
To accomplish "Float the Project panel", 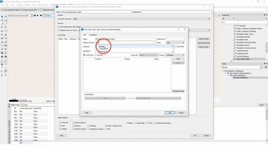I will click(x=264, y=15).
